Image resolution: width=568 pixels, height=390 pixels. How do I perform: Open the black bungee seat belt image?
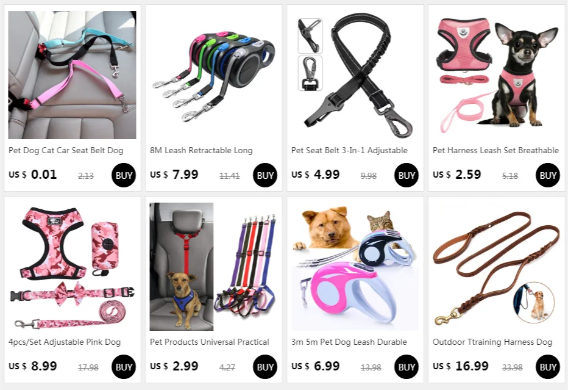(355, 74)
